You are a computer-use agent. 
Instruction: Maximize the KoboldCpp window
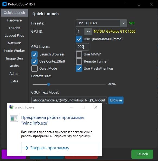click(139, 4)
